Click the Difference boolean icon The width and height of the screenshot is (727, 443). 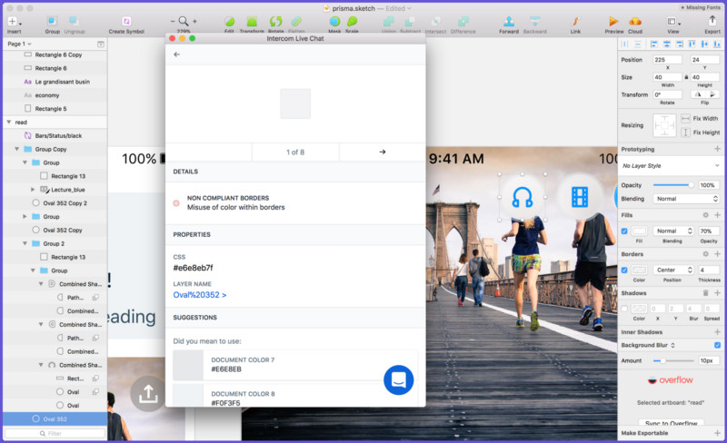[x=463, y=21]
